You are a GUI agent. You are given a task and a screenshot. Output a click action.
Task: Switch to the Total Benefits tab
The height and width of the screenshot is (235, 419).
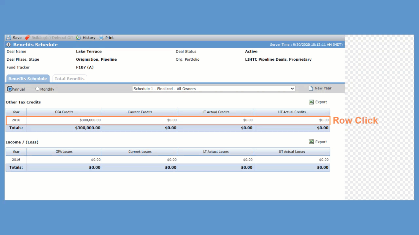click(69, 79)
